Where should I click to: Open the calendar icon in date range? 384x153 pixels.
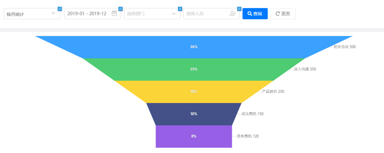pyautogui.click(x=114, y=13)
